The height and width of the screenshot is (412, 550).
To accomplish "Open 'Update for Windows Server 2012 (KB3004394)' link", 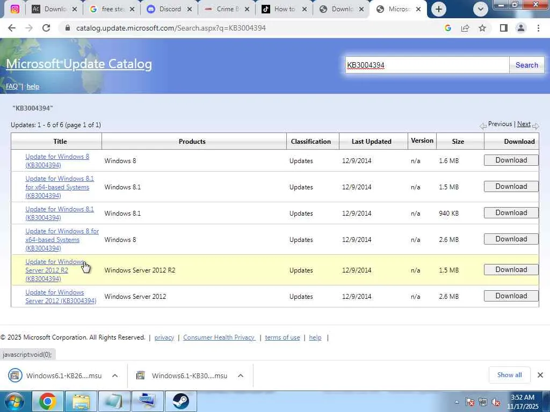I will pyautogui.click(x=61, y=296).
